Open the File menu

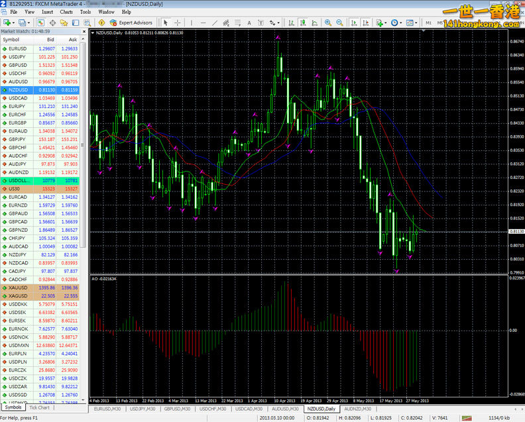[14, 12]
